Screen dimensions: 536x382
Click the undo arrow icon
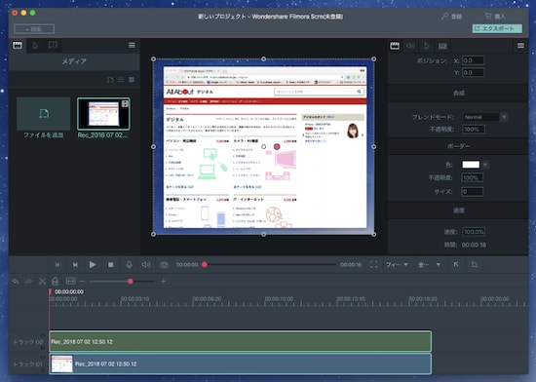(x=16, y=282)
